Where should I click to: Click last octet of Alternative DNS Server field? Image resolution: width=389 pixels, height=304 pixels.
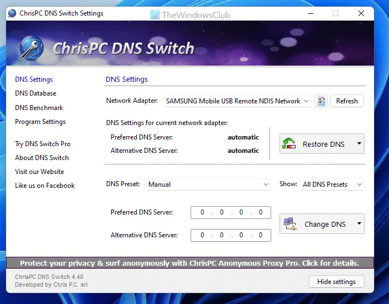pyautogui.click(x=261, y=235)
